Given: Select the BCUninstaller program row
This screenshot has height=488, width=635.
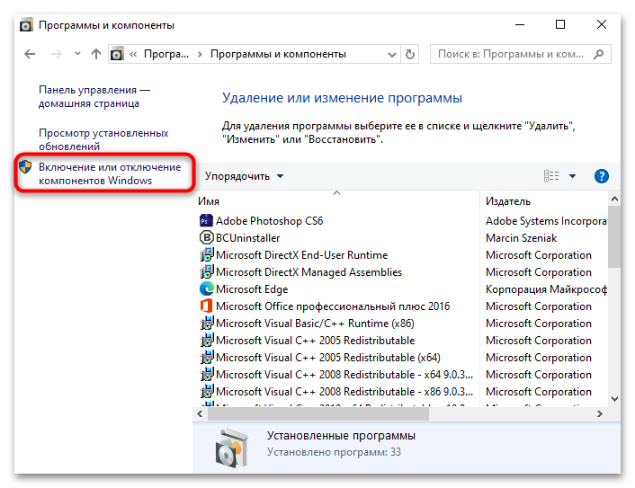Looking at the screenshot, I should pyautogui.click(x=248, y=238).
